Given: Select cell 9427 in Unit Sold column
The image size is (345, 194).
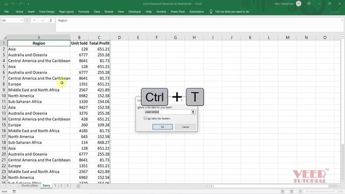Looking at the screenshot, I should click(x=79, y=107).
